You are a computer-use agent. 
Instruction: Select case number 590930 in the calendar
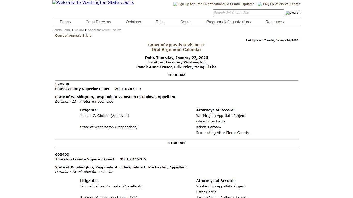(62, 84)
